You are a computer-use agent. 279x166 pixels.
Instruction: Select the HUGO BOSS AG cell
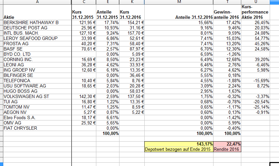(37, 91)
